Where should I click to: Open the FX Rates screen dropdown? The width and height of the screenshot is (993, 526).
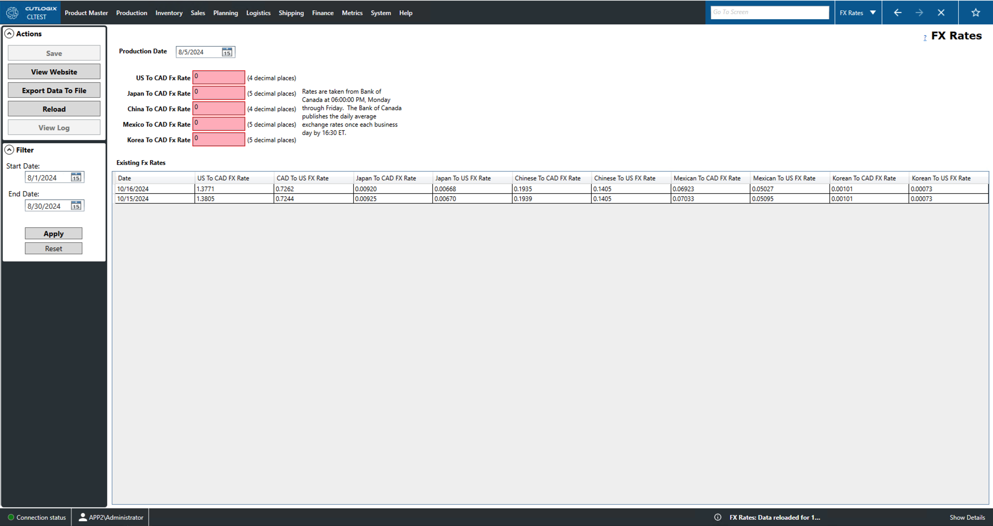tap(873, 12)
